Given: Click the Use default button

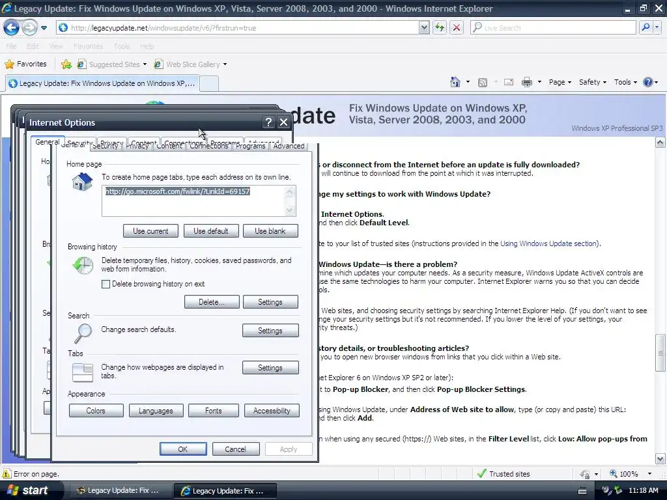Looking at the screenshot, I should click(211, 231).
